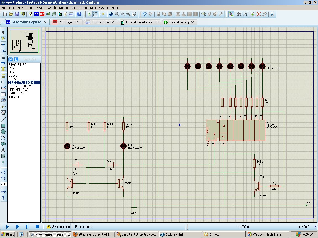Select the 2D Graphics Box tool
The width and height of the screenshot is (318, 238).
(3, 126)
